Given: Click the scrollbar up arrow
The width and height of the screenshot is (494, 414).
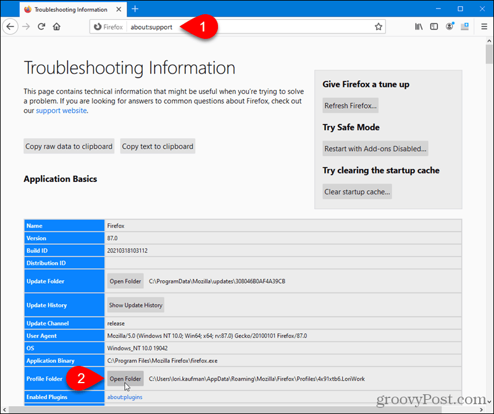Looking at the screenshot, I should (x=489, y=41).
